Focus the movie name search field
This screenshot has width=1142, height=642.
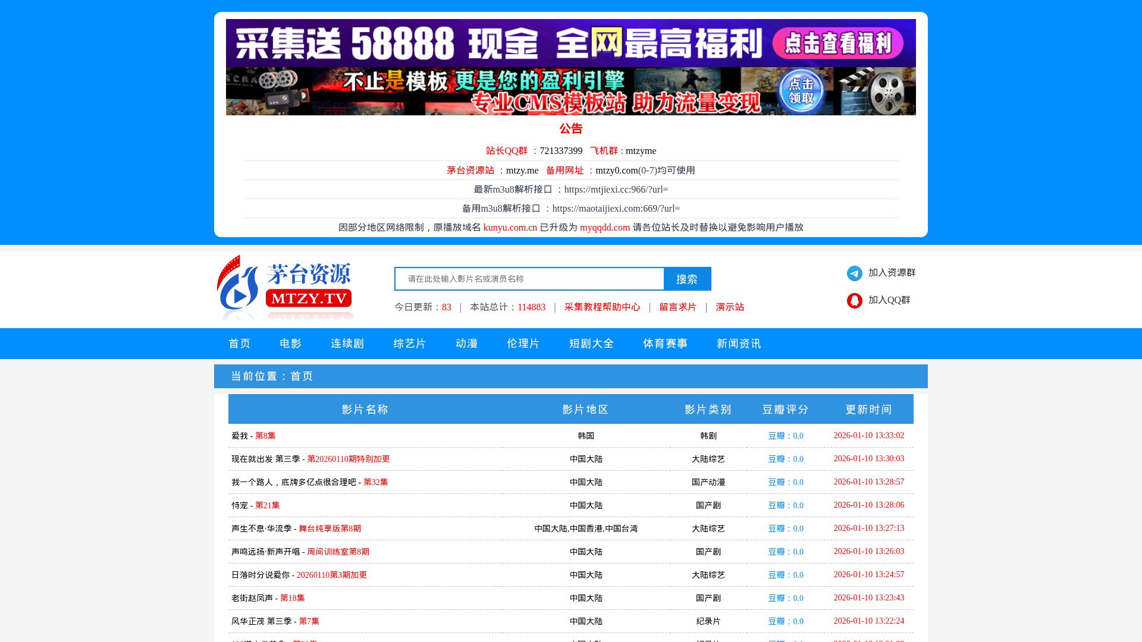529,279
